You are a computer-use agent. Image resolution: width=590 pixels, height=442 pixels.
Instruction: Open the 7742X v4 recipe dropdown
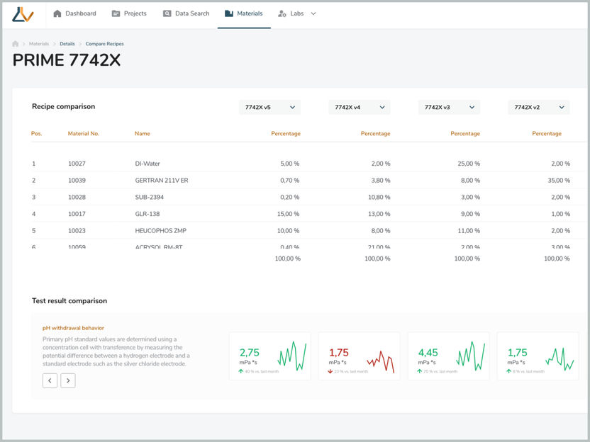coord(360,107)
